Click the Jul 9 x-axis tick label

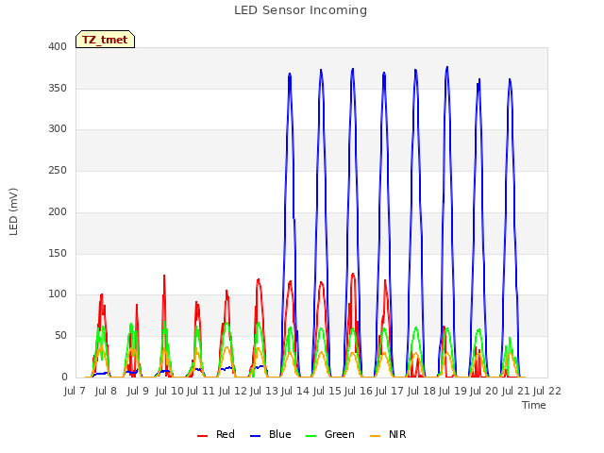(138, 391)
